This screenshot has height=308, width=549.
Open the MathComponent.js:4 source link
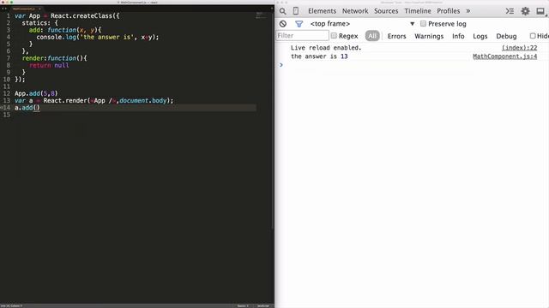click(x=505, y=56)
